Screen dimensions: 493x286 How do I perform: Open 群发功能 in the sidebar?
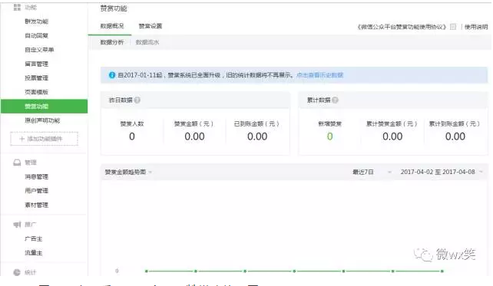click(x=36, y=21)
